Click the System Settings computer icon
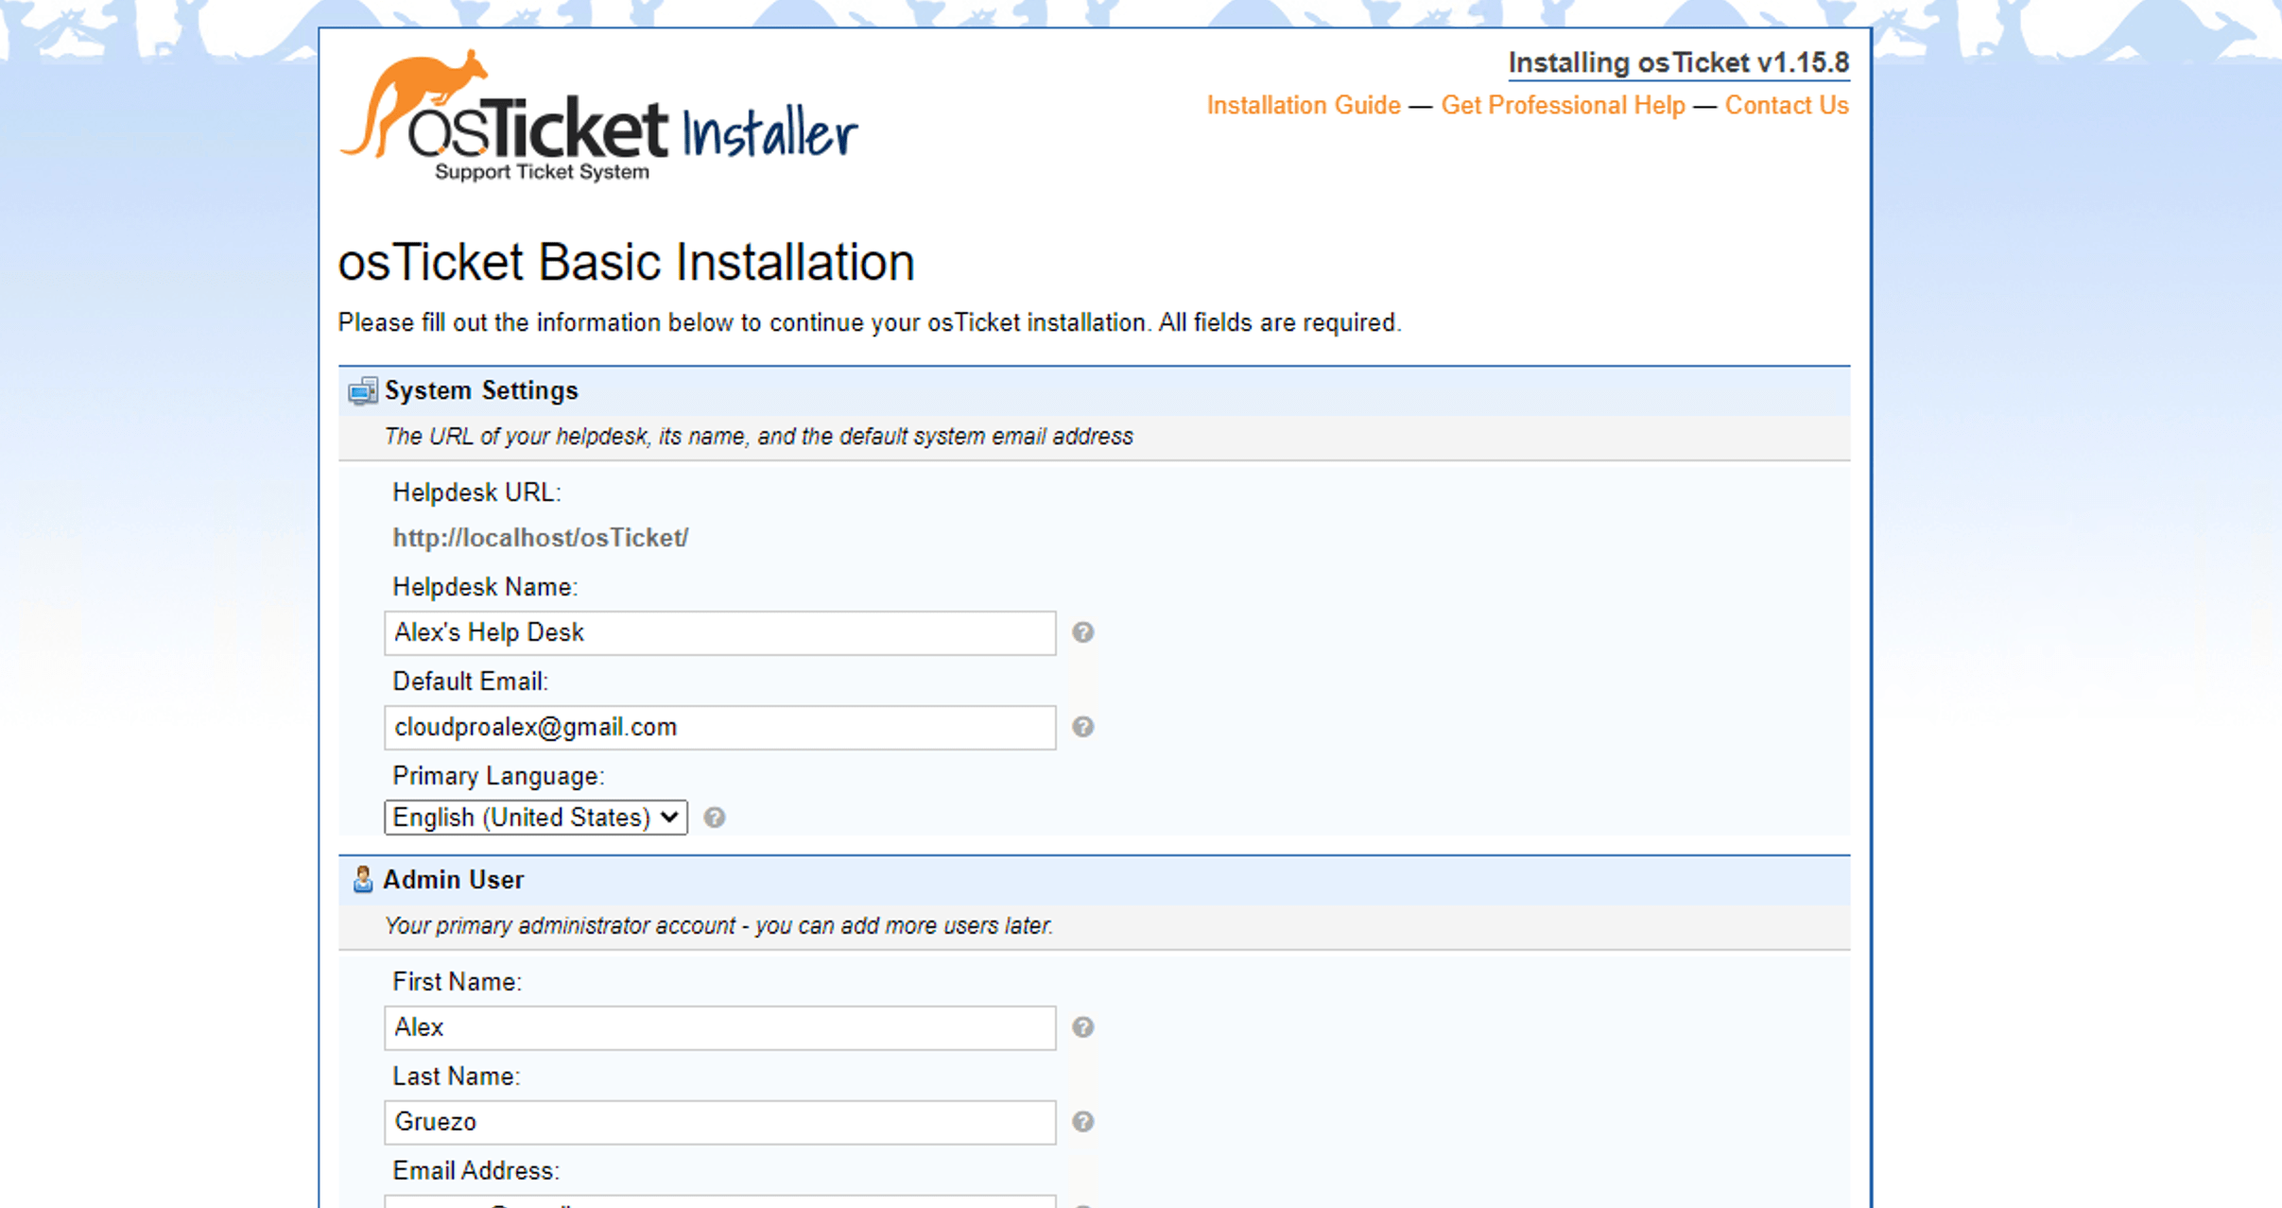2282x1208 pixels. tap(362, 391)
